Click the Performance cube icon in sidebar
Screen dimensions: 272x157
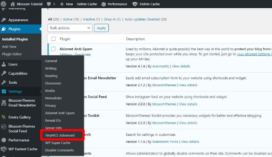tap(4, 140)
